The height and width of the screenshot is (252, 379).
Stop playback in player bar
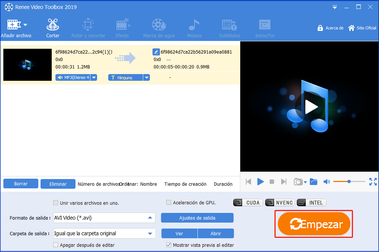[272, 182]
